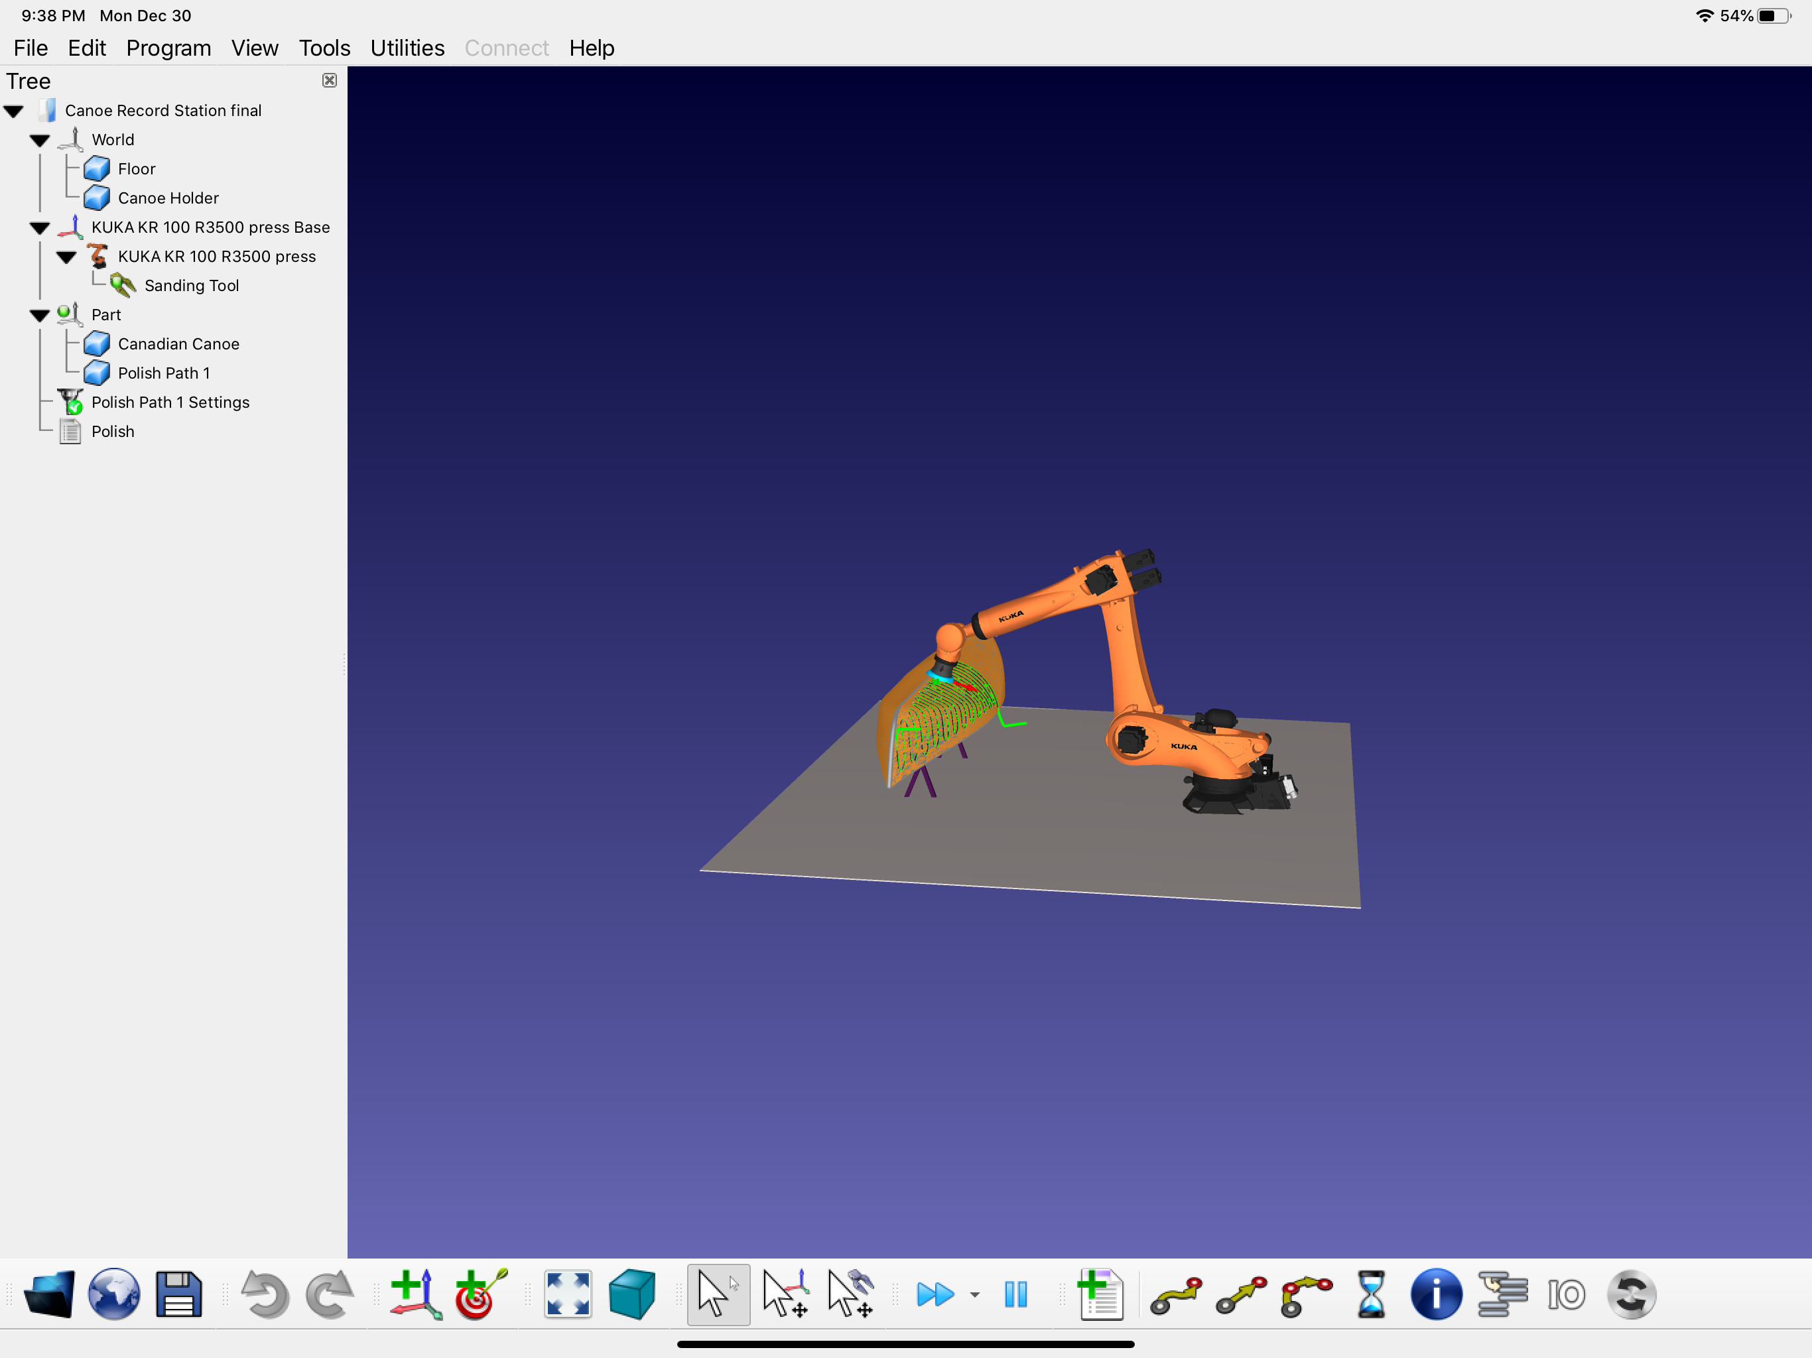This screenshot has width=1812, height=1358.
Task: Undo the last action
Action: 264,1294
